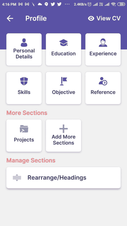
Task: Click the Profile title text
Action: tap(36, 18)
